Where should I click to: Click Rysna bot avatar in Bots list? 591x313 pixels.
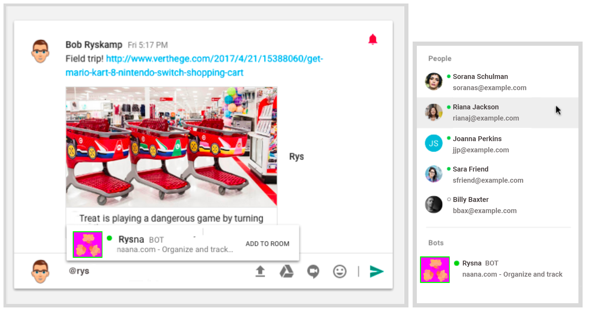(435, 270)
